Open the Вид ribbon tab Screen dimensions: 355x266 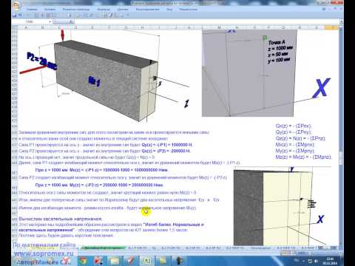(169, 9)
